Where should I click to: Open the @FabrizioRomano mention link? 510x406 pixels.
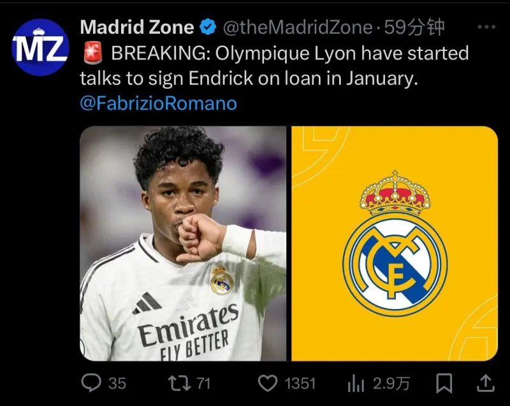[x=158, y=103]
